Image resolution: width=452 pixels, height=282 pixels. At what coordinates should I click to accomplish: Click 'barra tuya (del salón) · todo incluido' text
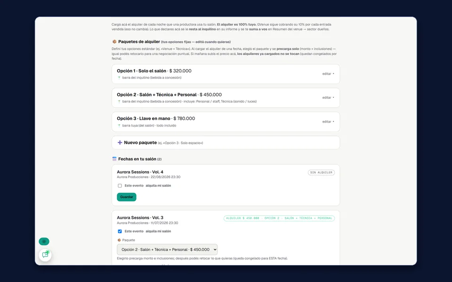coord(149,126)
